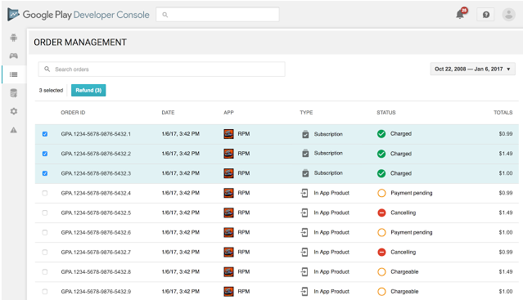Image resolution: width=523 pixels, height=300 pixels.
Task: Click In App Product icon for order 5432.5
Action: tap(304, 213)
